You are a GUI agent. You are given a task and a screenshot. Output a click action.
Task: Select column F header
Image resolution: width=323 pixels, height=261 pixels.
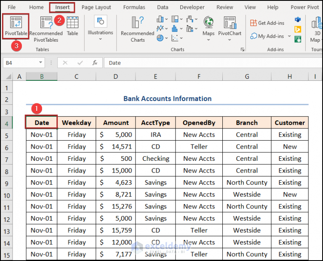199,76
